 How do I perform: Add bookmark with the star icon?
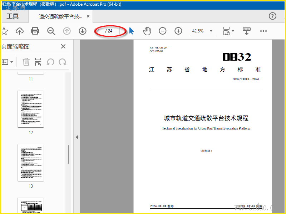click(x=5, y=31)
